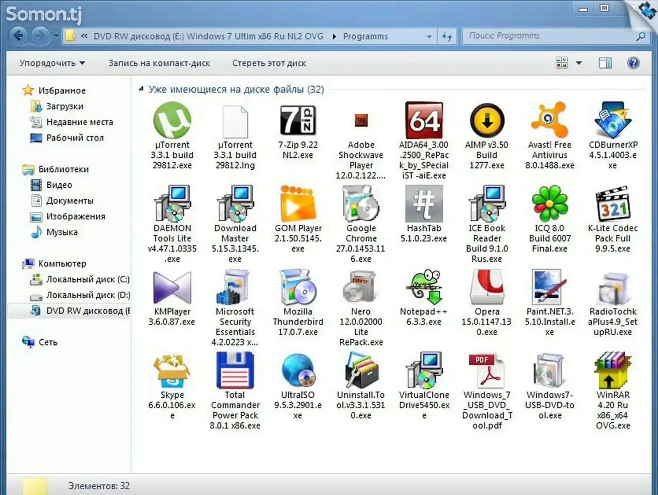This screenshot has width=658, height=495.
Task: Select the KMPlayer 3.6.0.87.exe icon
Action: point(172,288)
